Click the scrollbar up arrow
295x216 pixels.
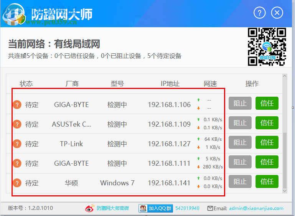[285, 76]
